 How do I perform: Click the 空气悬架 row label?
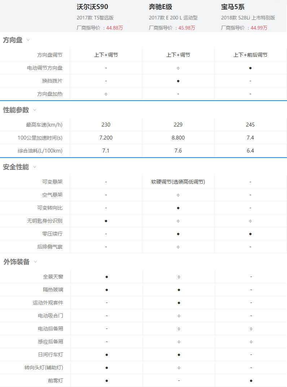52,195
